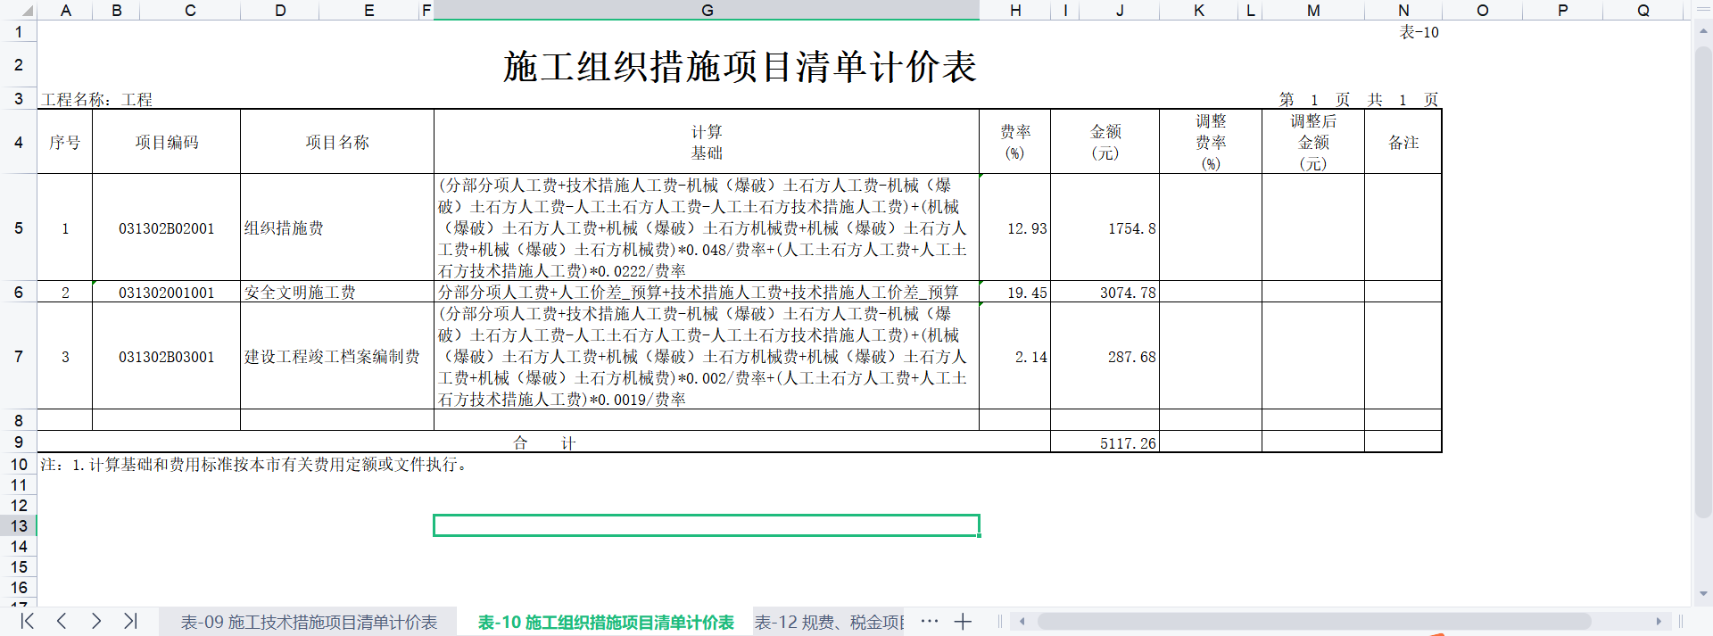Go to next sheet tab arrow
Screen dimensions: 1713x636
point(96,621)
